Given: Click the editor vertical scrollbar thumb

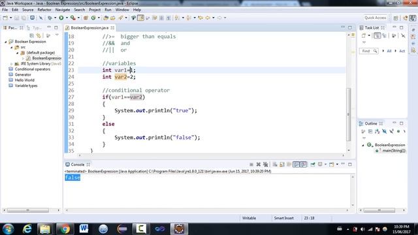Looking at the screenshot, I should click(x=348, y=115).
